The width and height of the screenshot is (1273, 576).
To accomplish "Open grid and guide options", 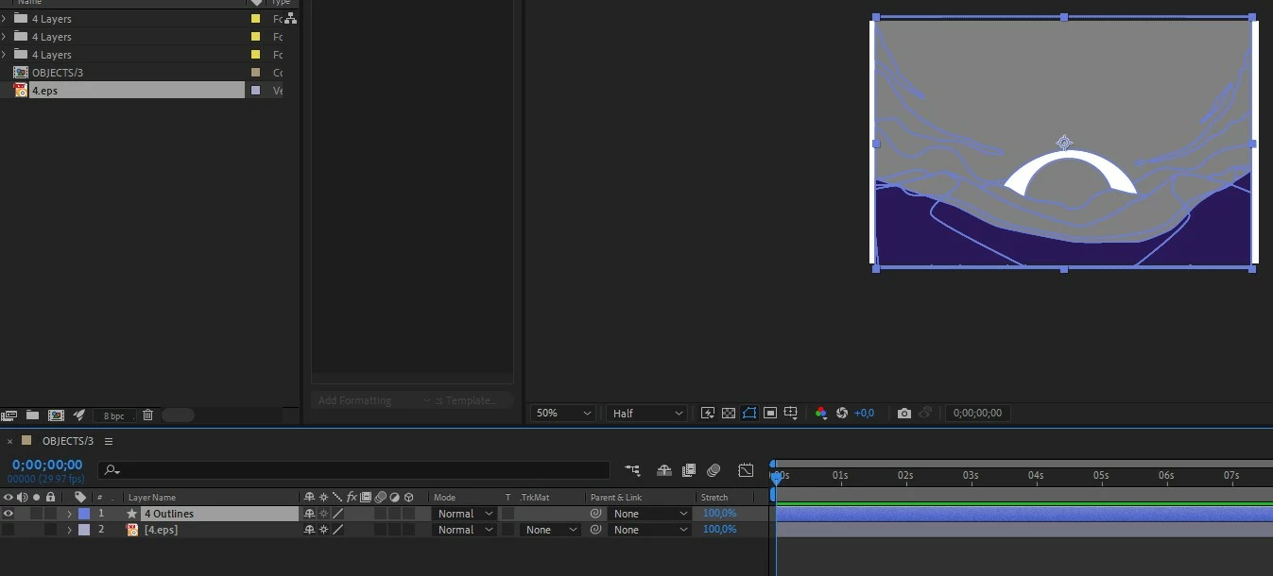I will (x=791, y=413).
